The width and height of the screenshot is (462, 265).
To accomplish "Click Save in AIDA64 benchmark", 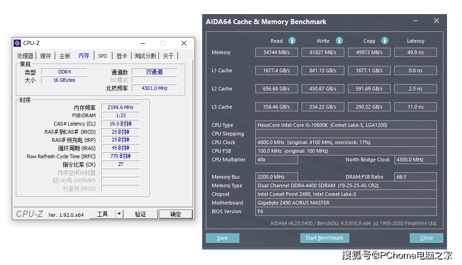I will (223, 238).
